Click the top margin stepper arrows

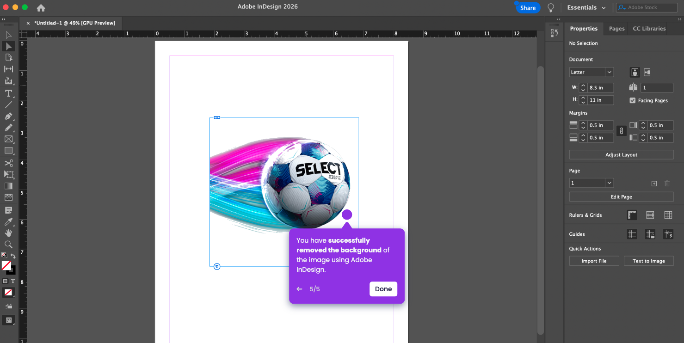pos(583,125)
